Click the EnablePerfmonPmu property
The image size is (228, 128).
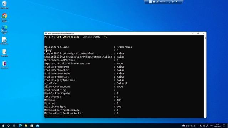tap(56, 67)
